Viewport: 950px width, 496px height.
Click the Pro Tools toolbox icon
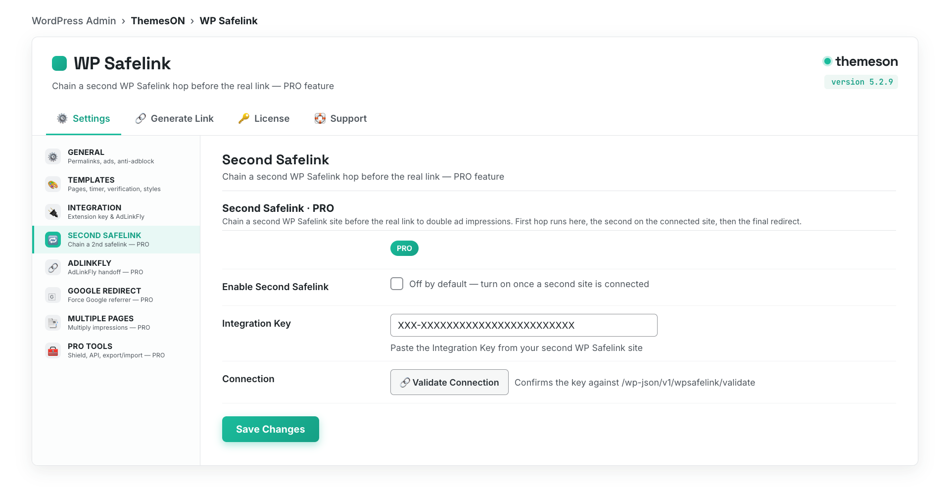pyautogui.click(x=53, y=350)
